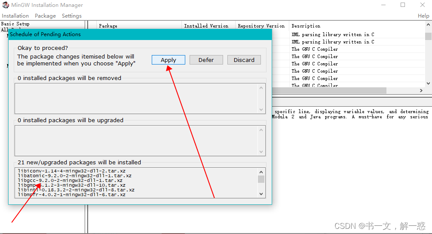
Task: Click the MinGW app icon in title bar
Action: (x=6, y=5)
